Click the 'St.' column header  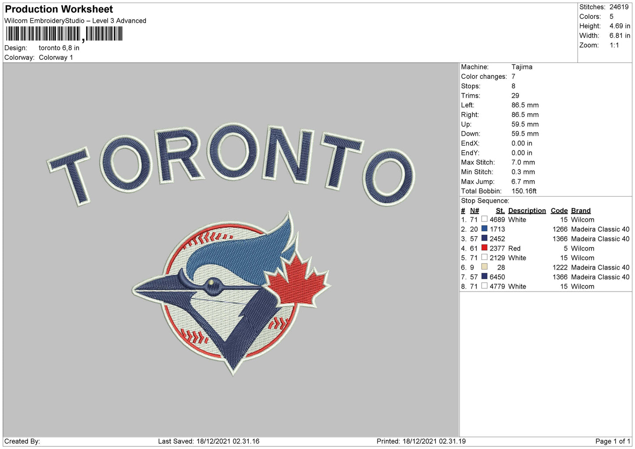(500, 211)
